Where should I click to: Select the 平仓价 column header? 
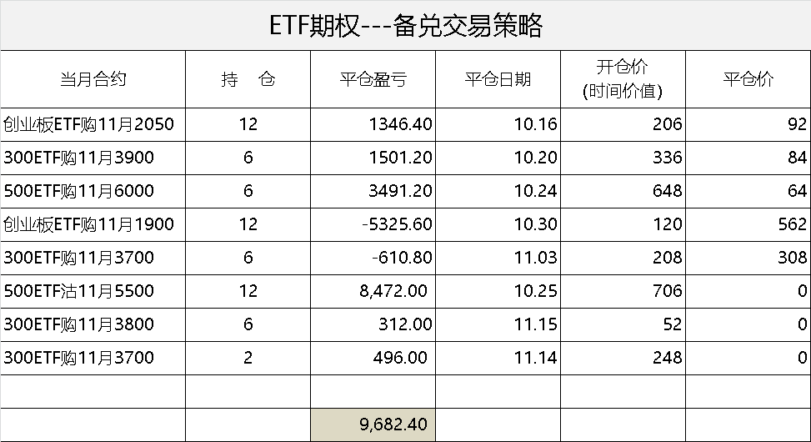click(x=748, y=79)
